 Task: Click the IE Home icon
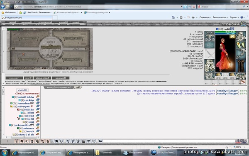coord(173,17)
